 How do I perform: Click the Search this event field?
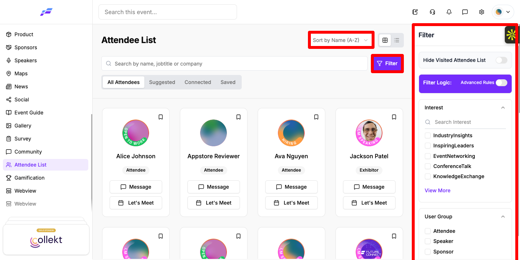[x=168, y=12]
